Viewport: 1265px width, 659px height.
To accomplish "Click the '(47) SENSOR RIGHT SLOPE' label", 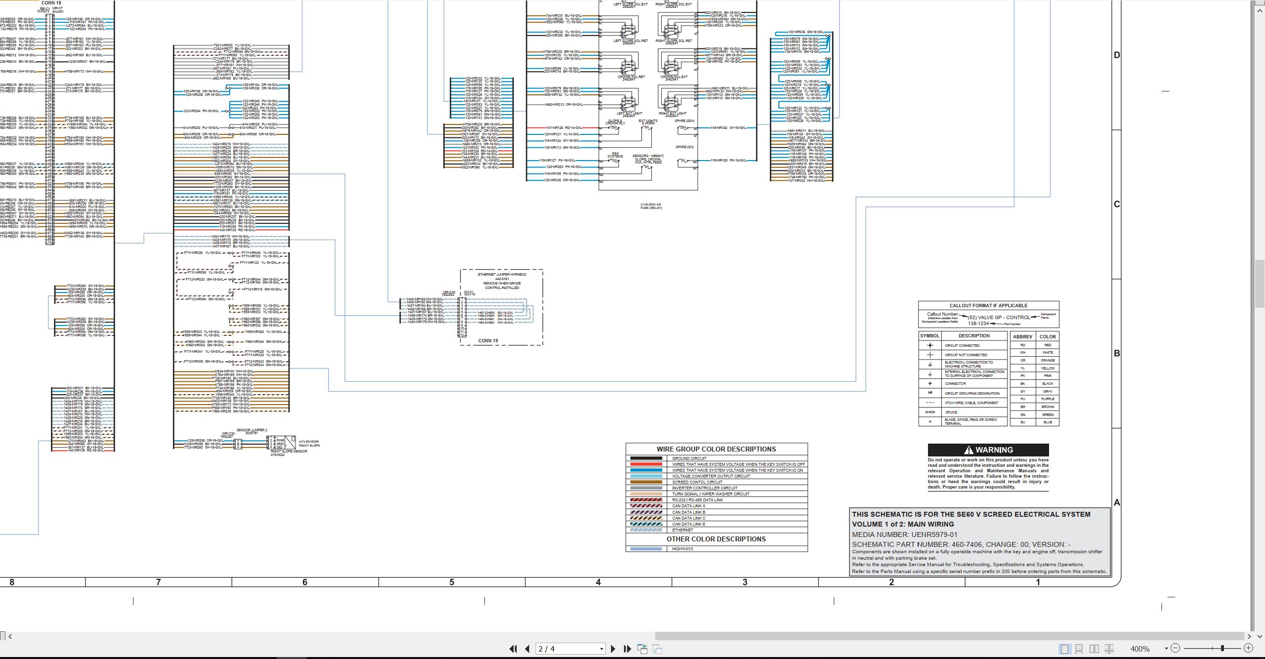I will tap(309, 444).
